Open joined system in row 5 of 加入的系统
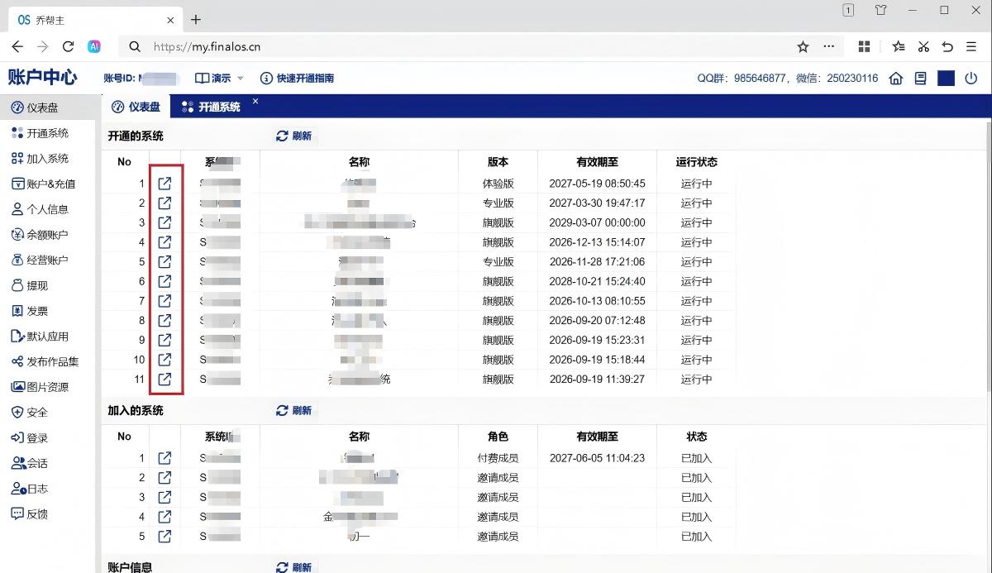The width and height of the screenshot is (992, 573). point(165,537)
